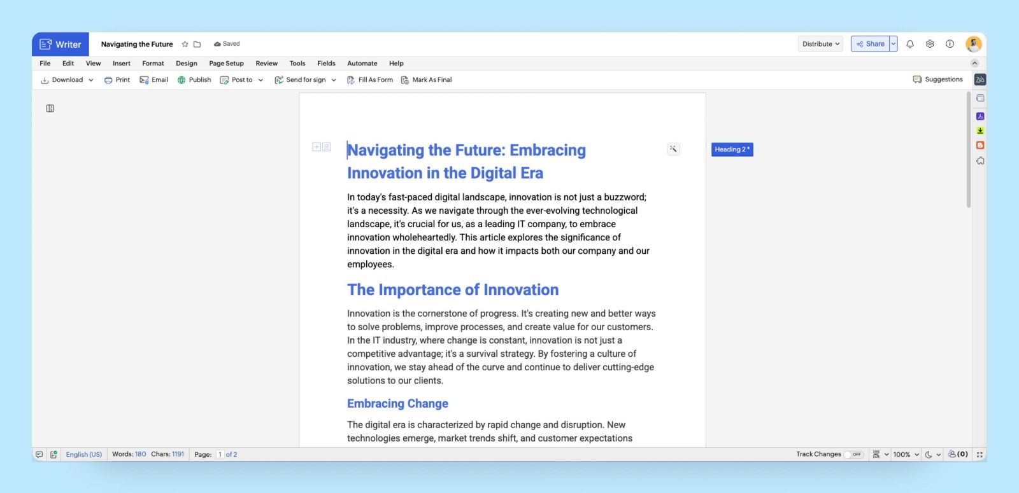Open the Blogger add-on icon
The width and height of the screenshot is (1019, 493).
[x=980, y=145]
